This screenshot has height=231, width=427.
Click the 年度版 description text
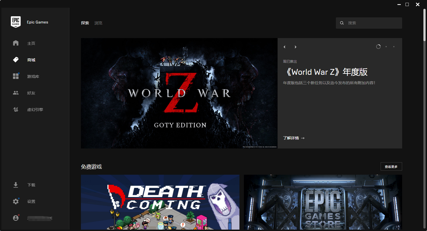(x=329, y=83)
